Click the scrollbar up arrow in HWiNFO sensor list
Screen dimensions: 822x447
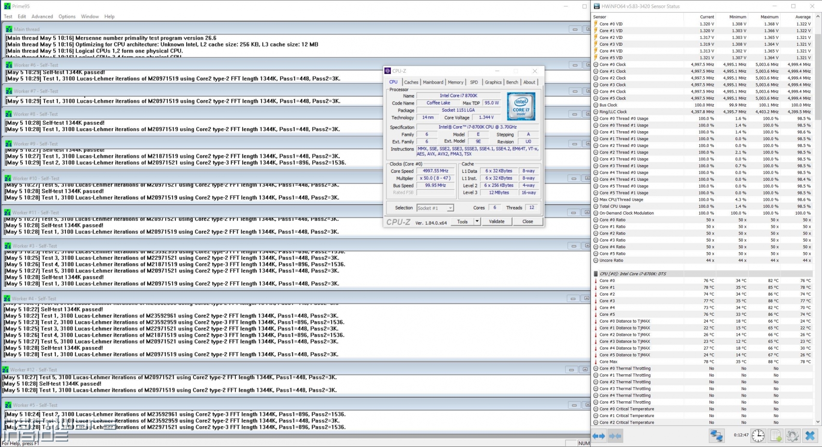pos(817,17)
